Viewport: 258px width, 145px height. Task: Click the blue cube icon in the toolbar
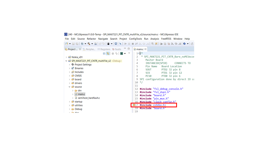coord(184,44)
